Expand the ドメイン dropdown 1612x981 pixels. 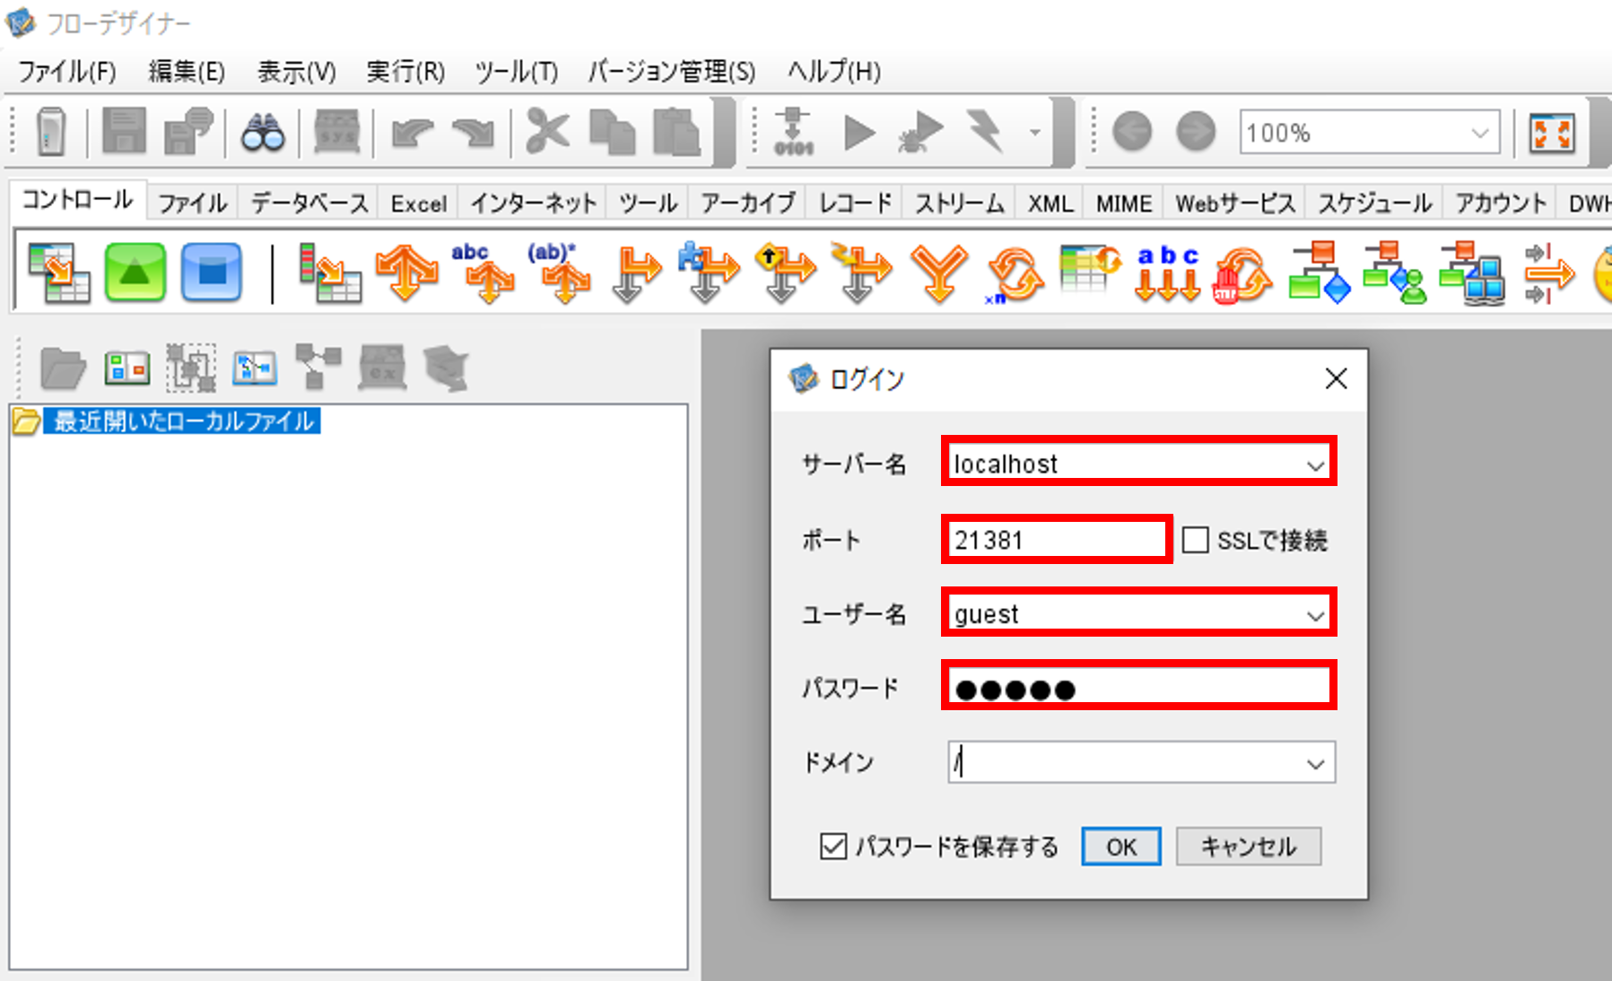tap(1315, 763)
